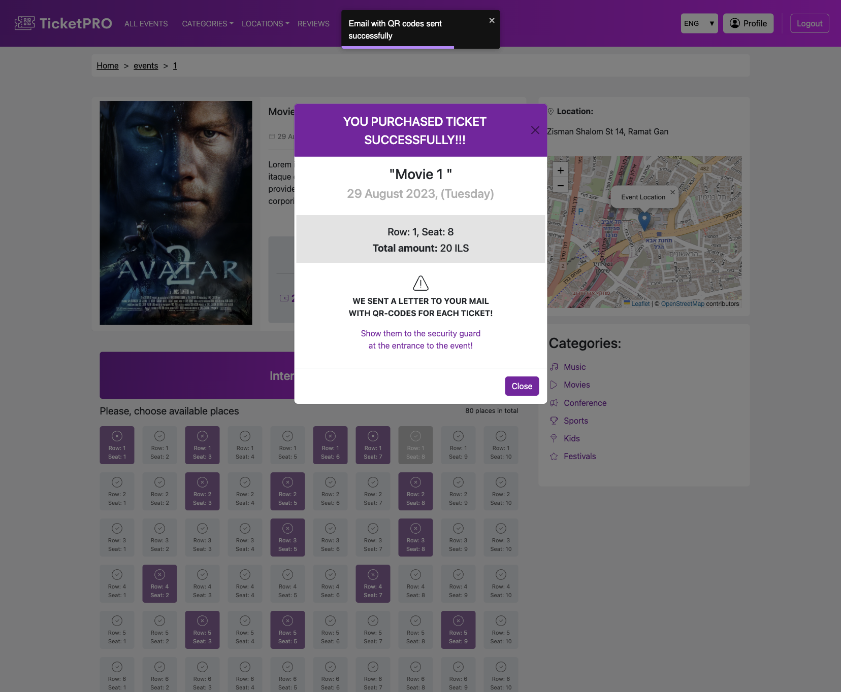Toggle seat Row 1 Seat 9
The image size is (841, 692).
[x=458, y=445]
